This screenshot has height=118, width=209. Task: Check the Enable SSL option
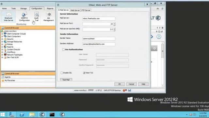tap(62, 73)
